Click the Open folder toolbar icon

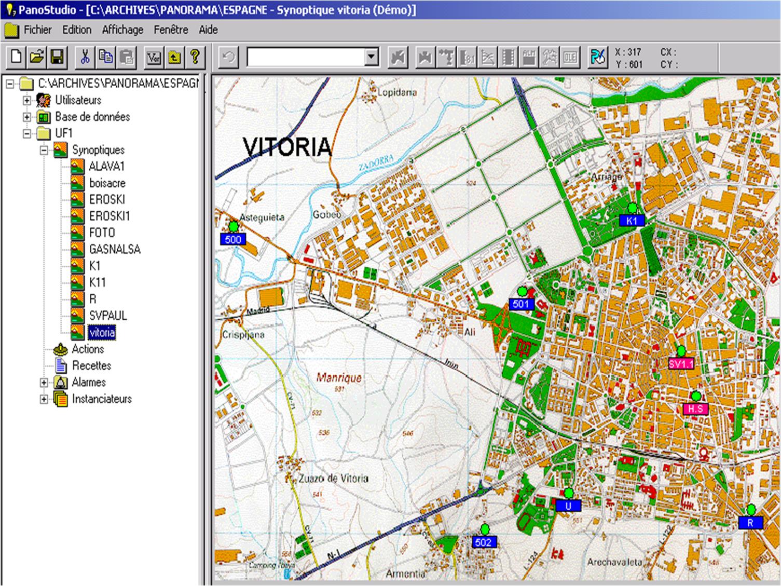point(36,57)
